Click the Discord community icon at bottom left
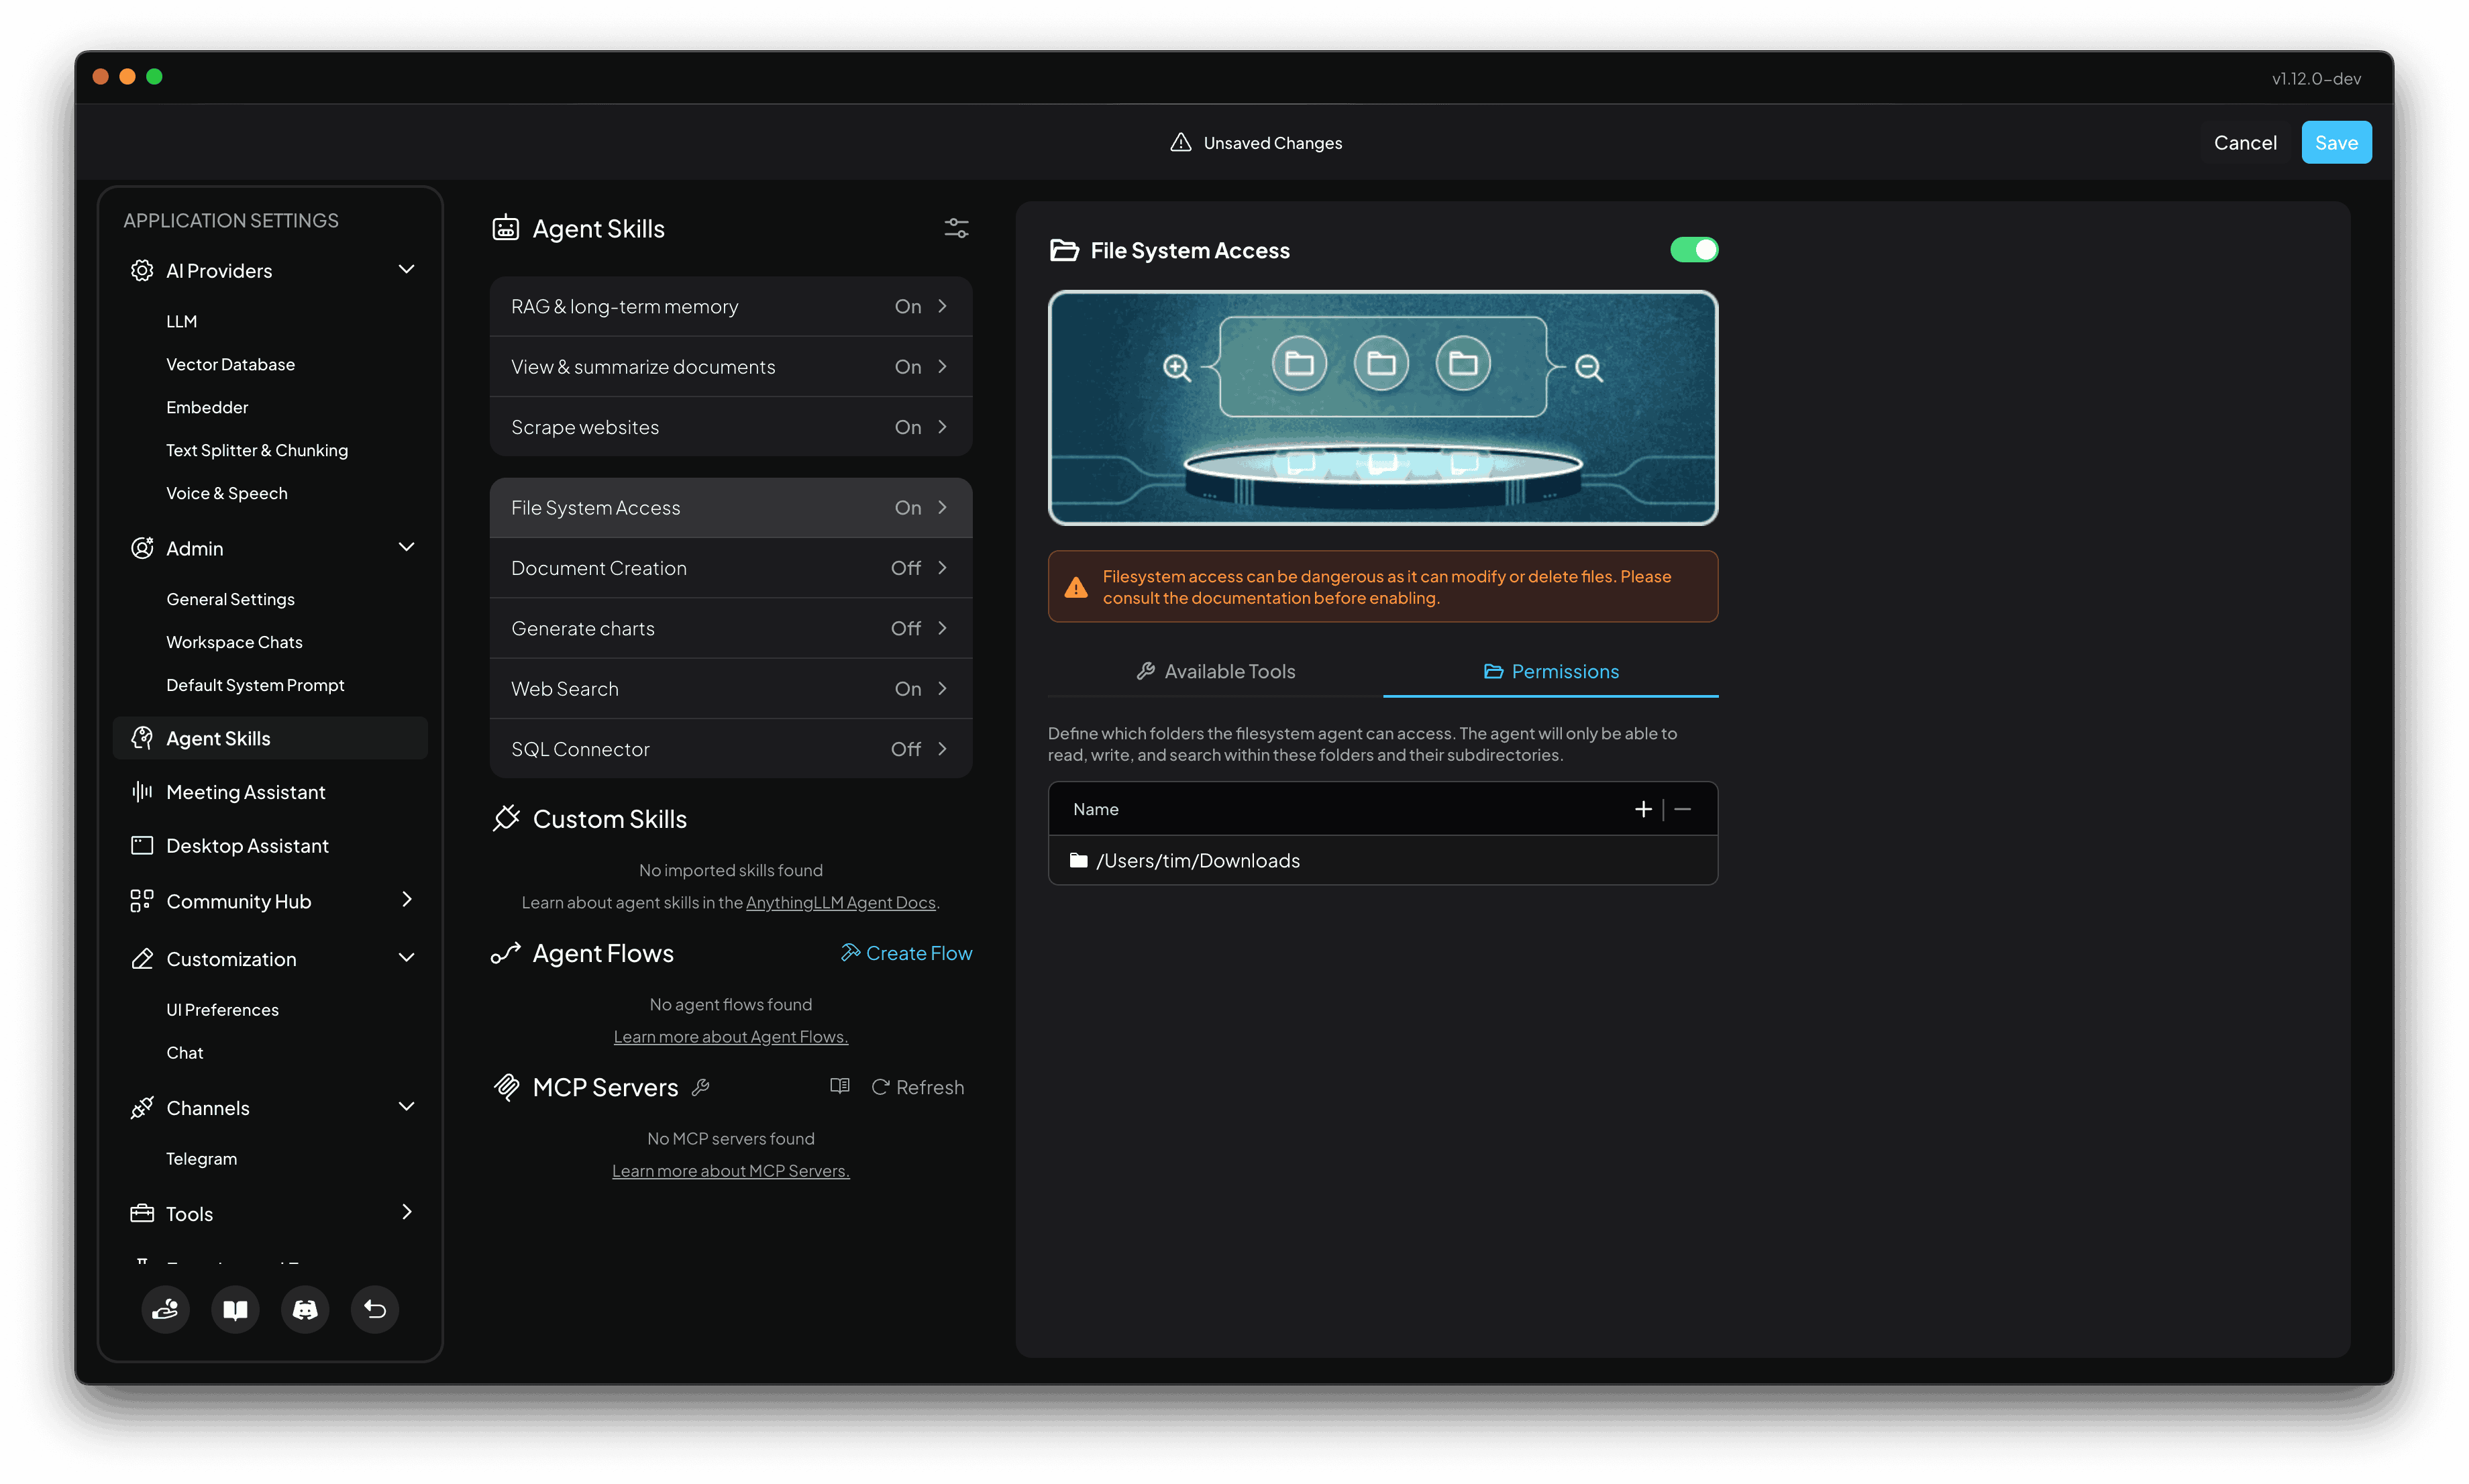 (304, 1309)
